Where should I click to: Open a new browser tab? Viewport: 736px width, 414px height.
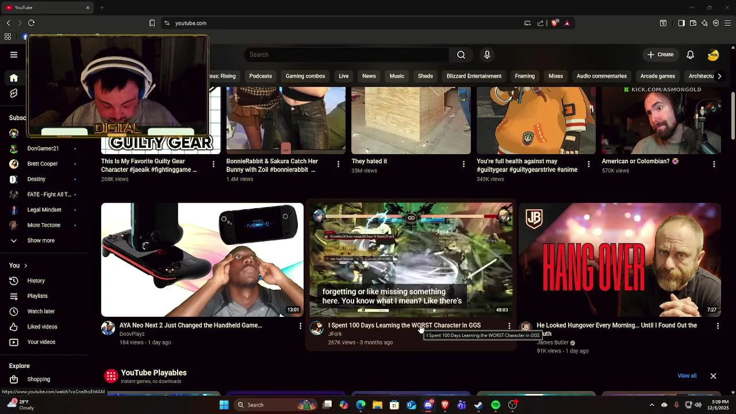click(x=102, y=7)
